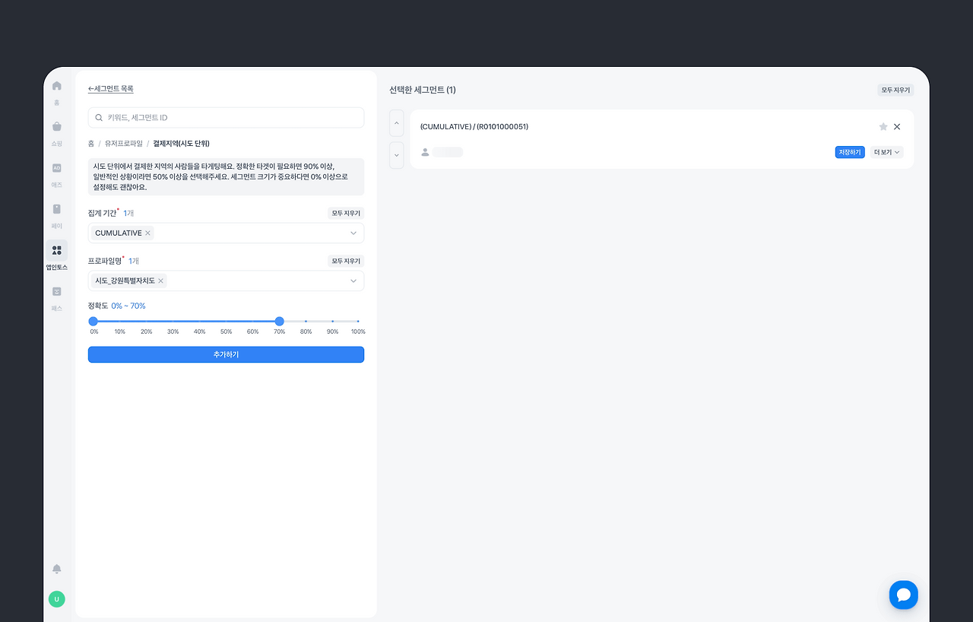
Task: Go back to 세그먼트 목록
Action: click(x=111, y=89)
